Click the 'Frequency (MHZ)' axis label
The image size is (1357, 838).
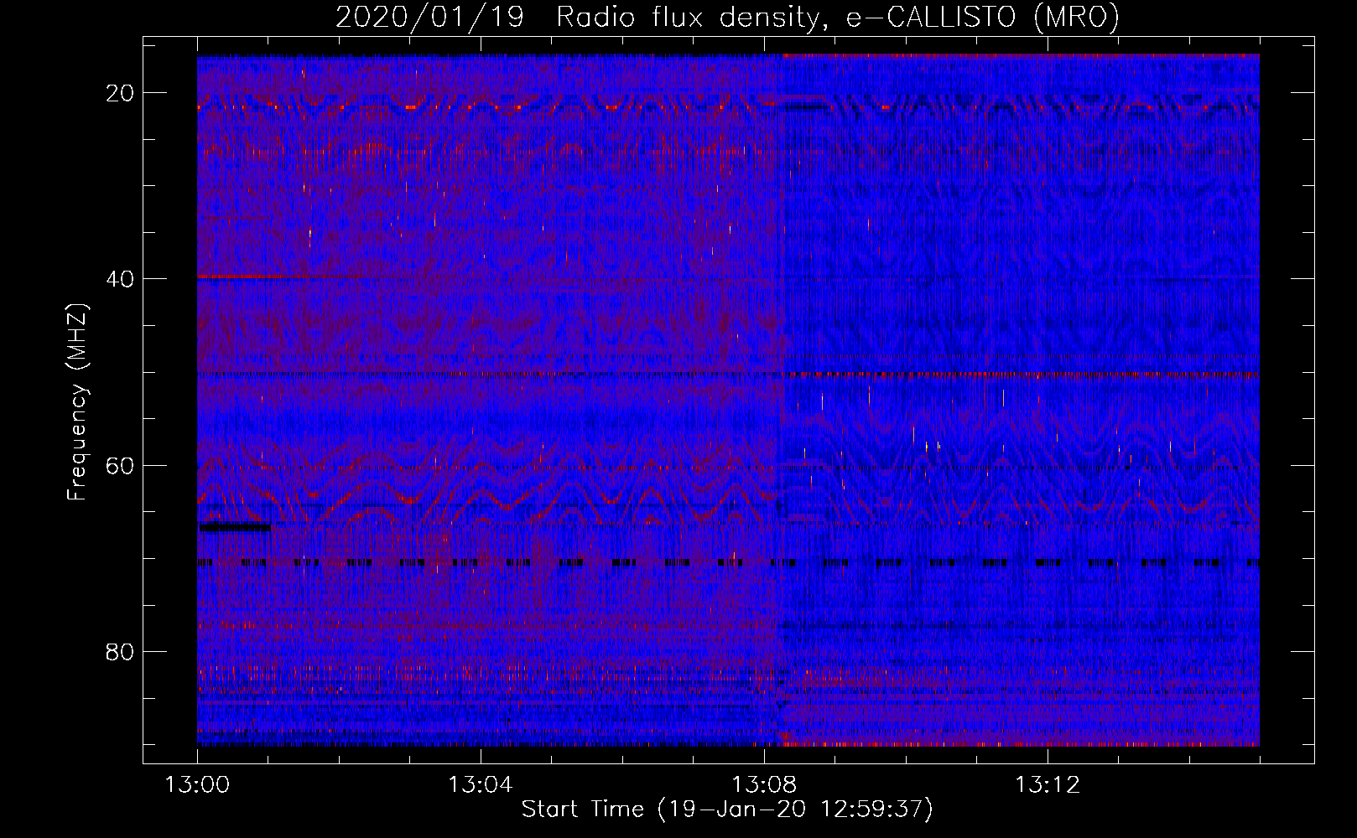(77, 402)
